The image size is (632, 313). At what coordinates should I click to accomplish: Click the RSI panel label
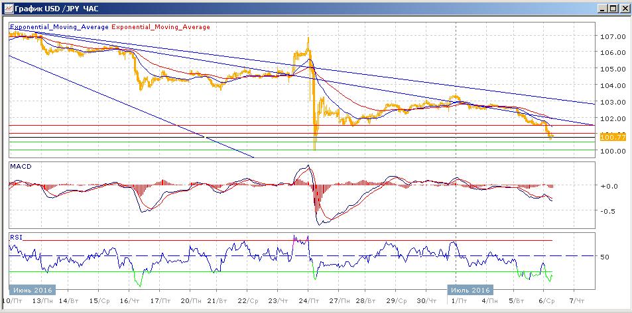[x=15, y=236]
